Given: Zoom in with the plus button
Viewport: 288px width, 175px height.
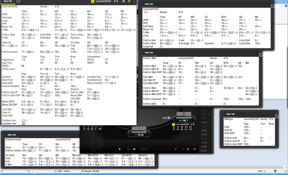Looking at the screenshot, I should [286, 171].
